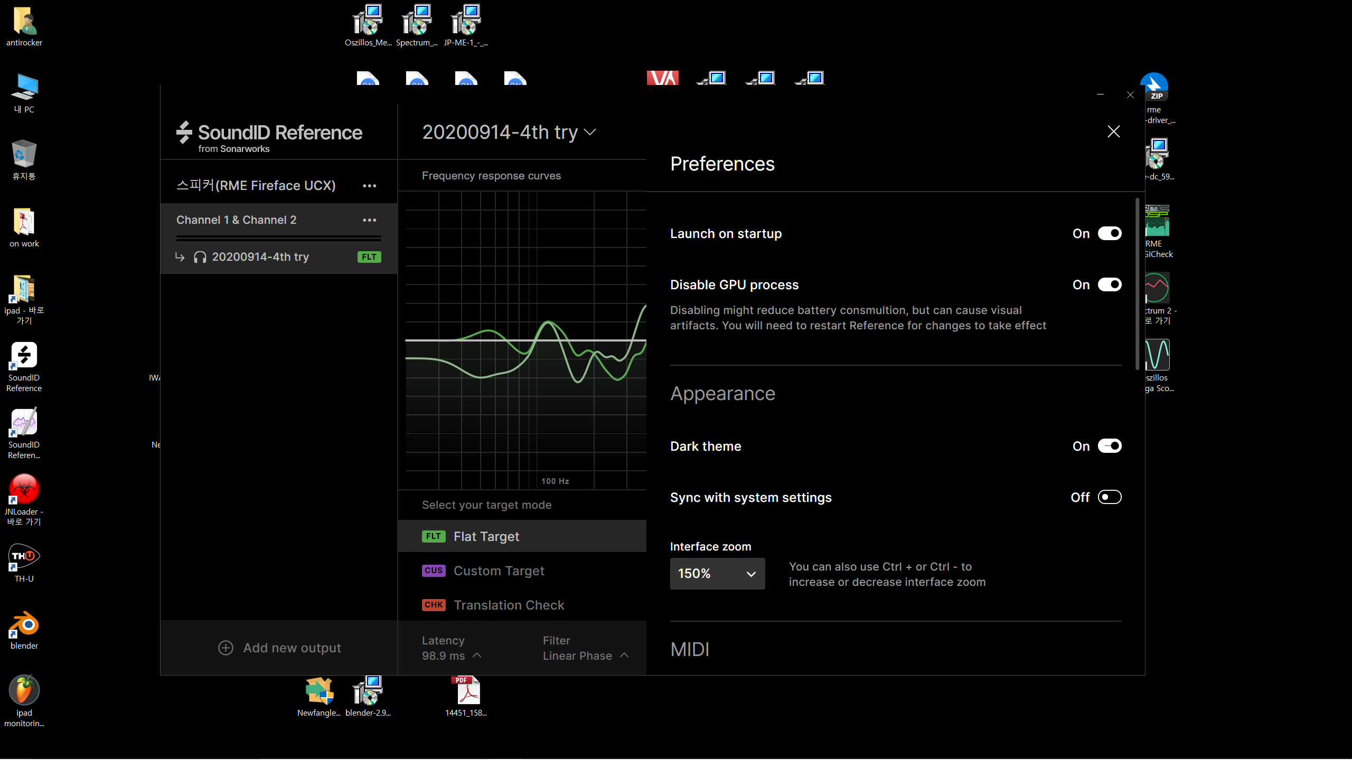This screenshot has height=760, width=1352.
Task: Launch the JNLoader shortcut
Action: coord(24,500)
